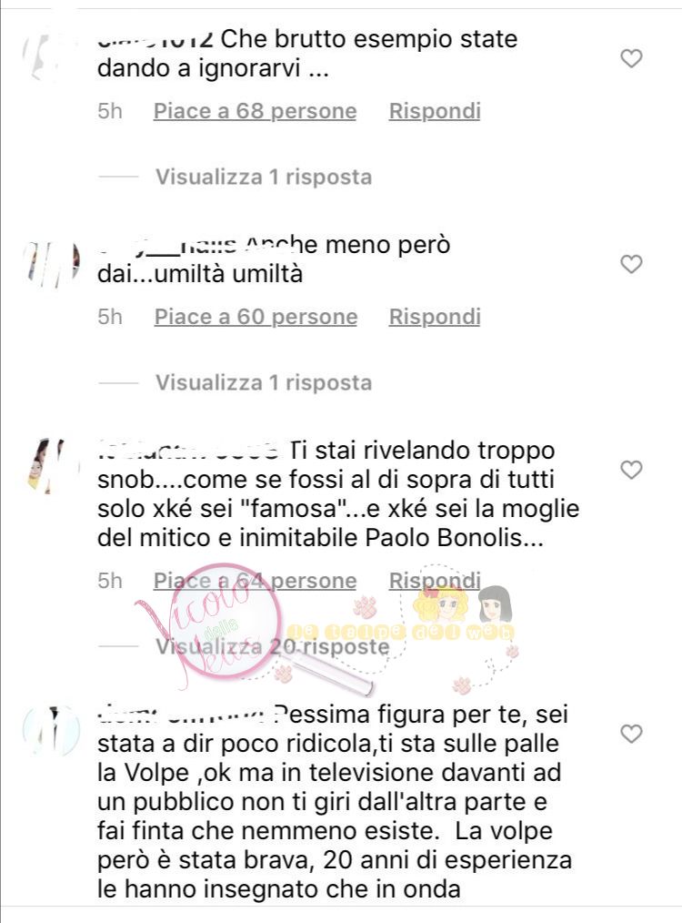This screenshot has height=923, width=682.
Task: Open 'Piace a 64 persone' likes list
Action: pyautogui.click(x=256, y=581)
